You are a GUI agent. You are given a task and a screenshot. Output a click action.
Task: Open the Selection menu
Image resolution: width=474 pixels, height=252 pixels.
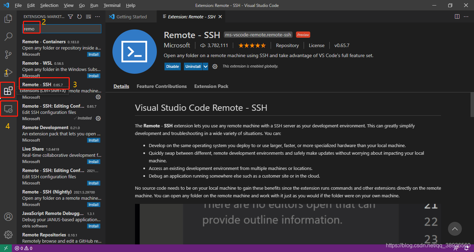point(49,5)
